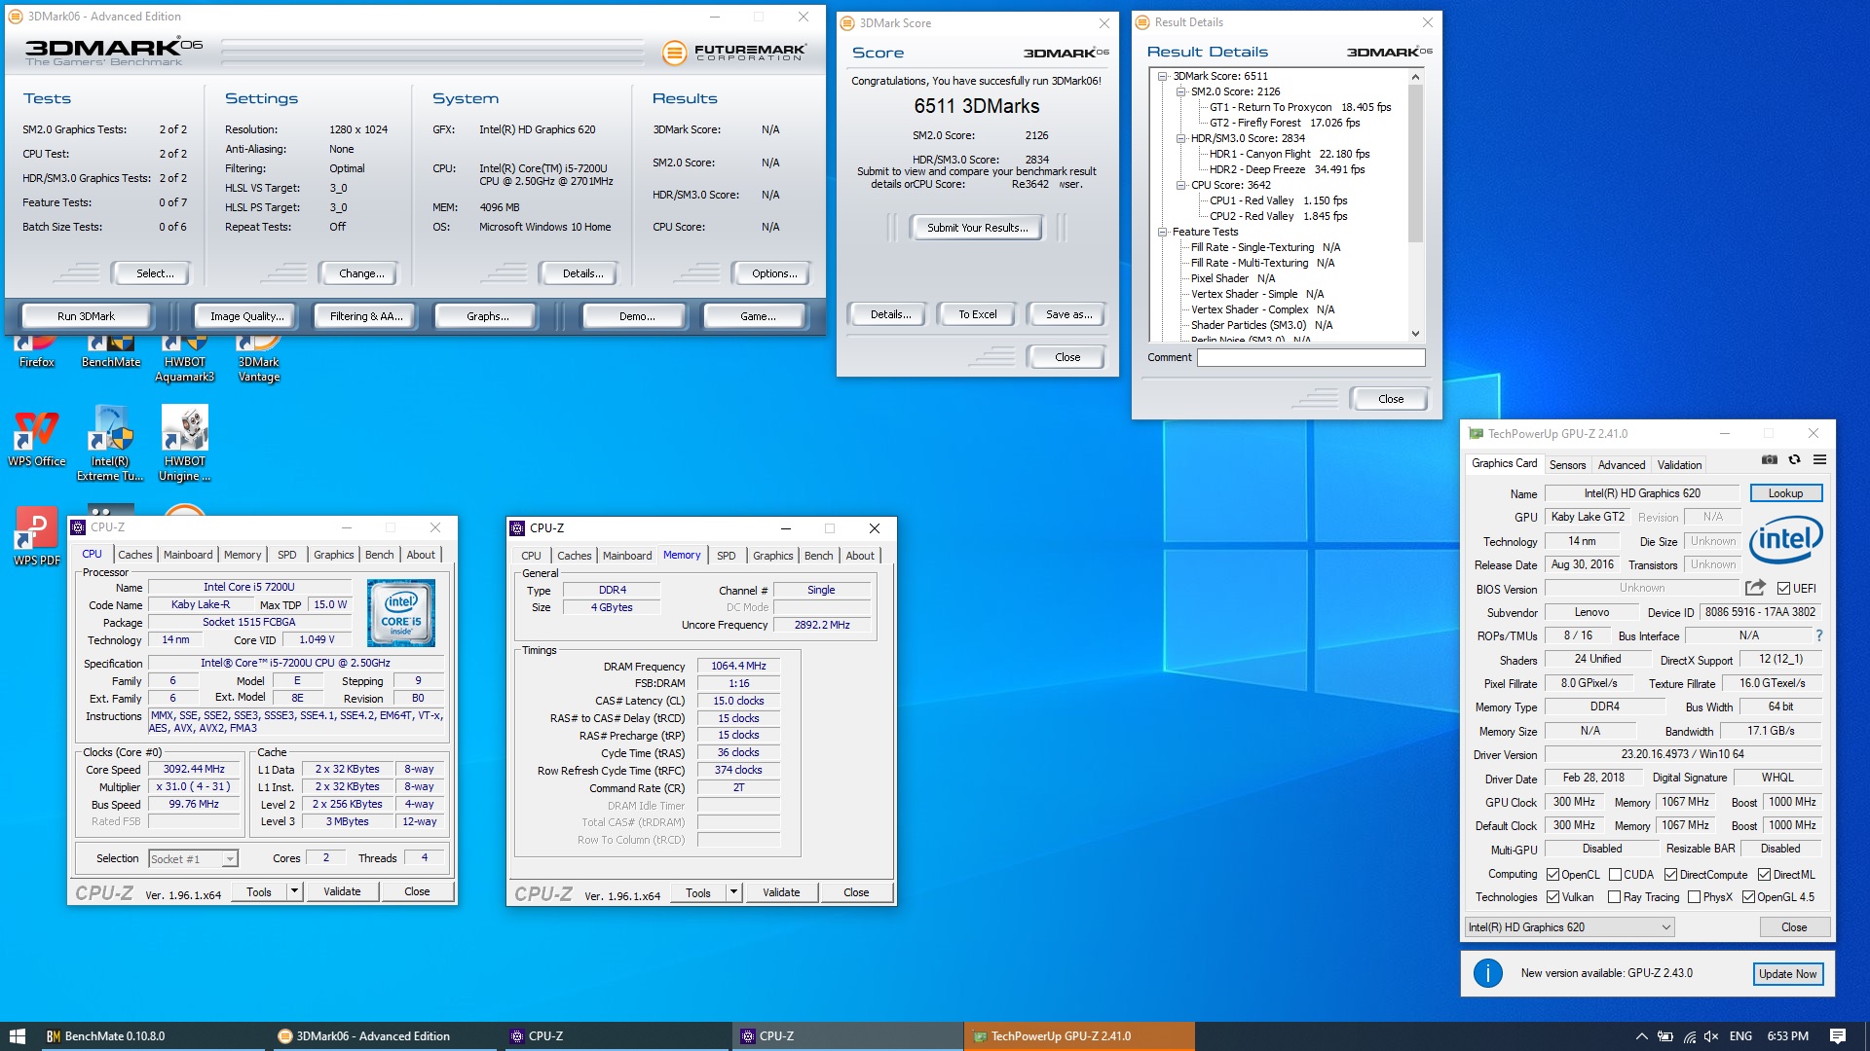This screenshot has height=1051, width=1870.
Task: Click the Intel Core i5 badge in CPU-Z
Action: tap(401, 613)
